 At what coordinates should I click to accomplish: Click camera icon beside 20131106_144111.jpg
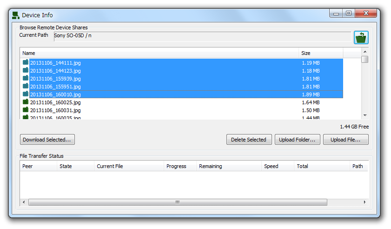(26, 62)
